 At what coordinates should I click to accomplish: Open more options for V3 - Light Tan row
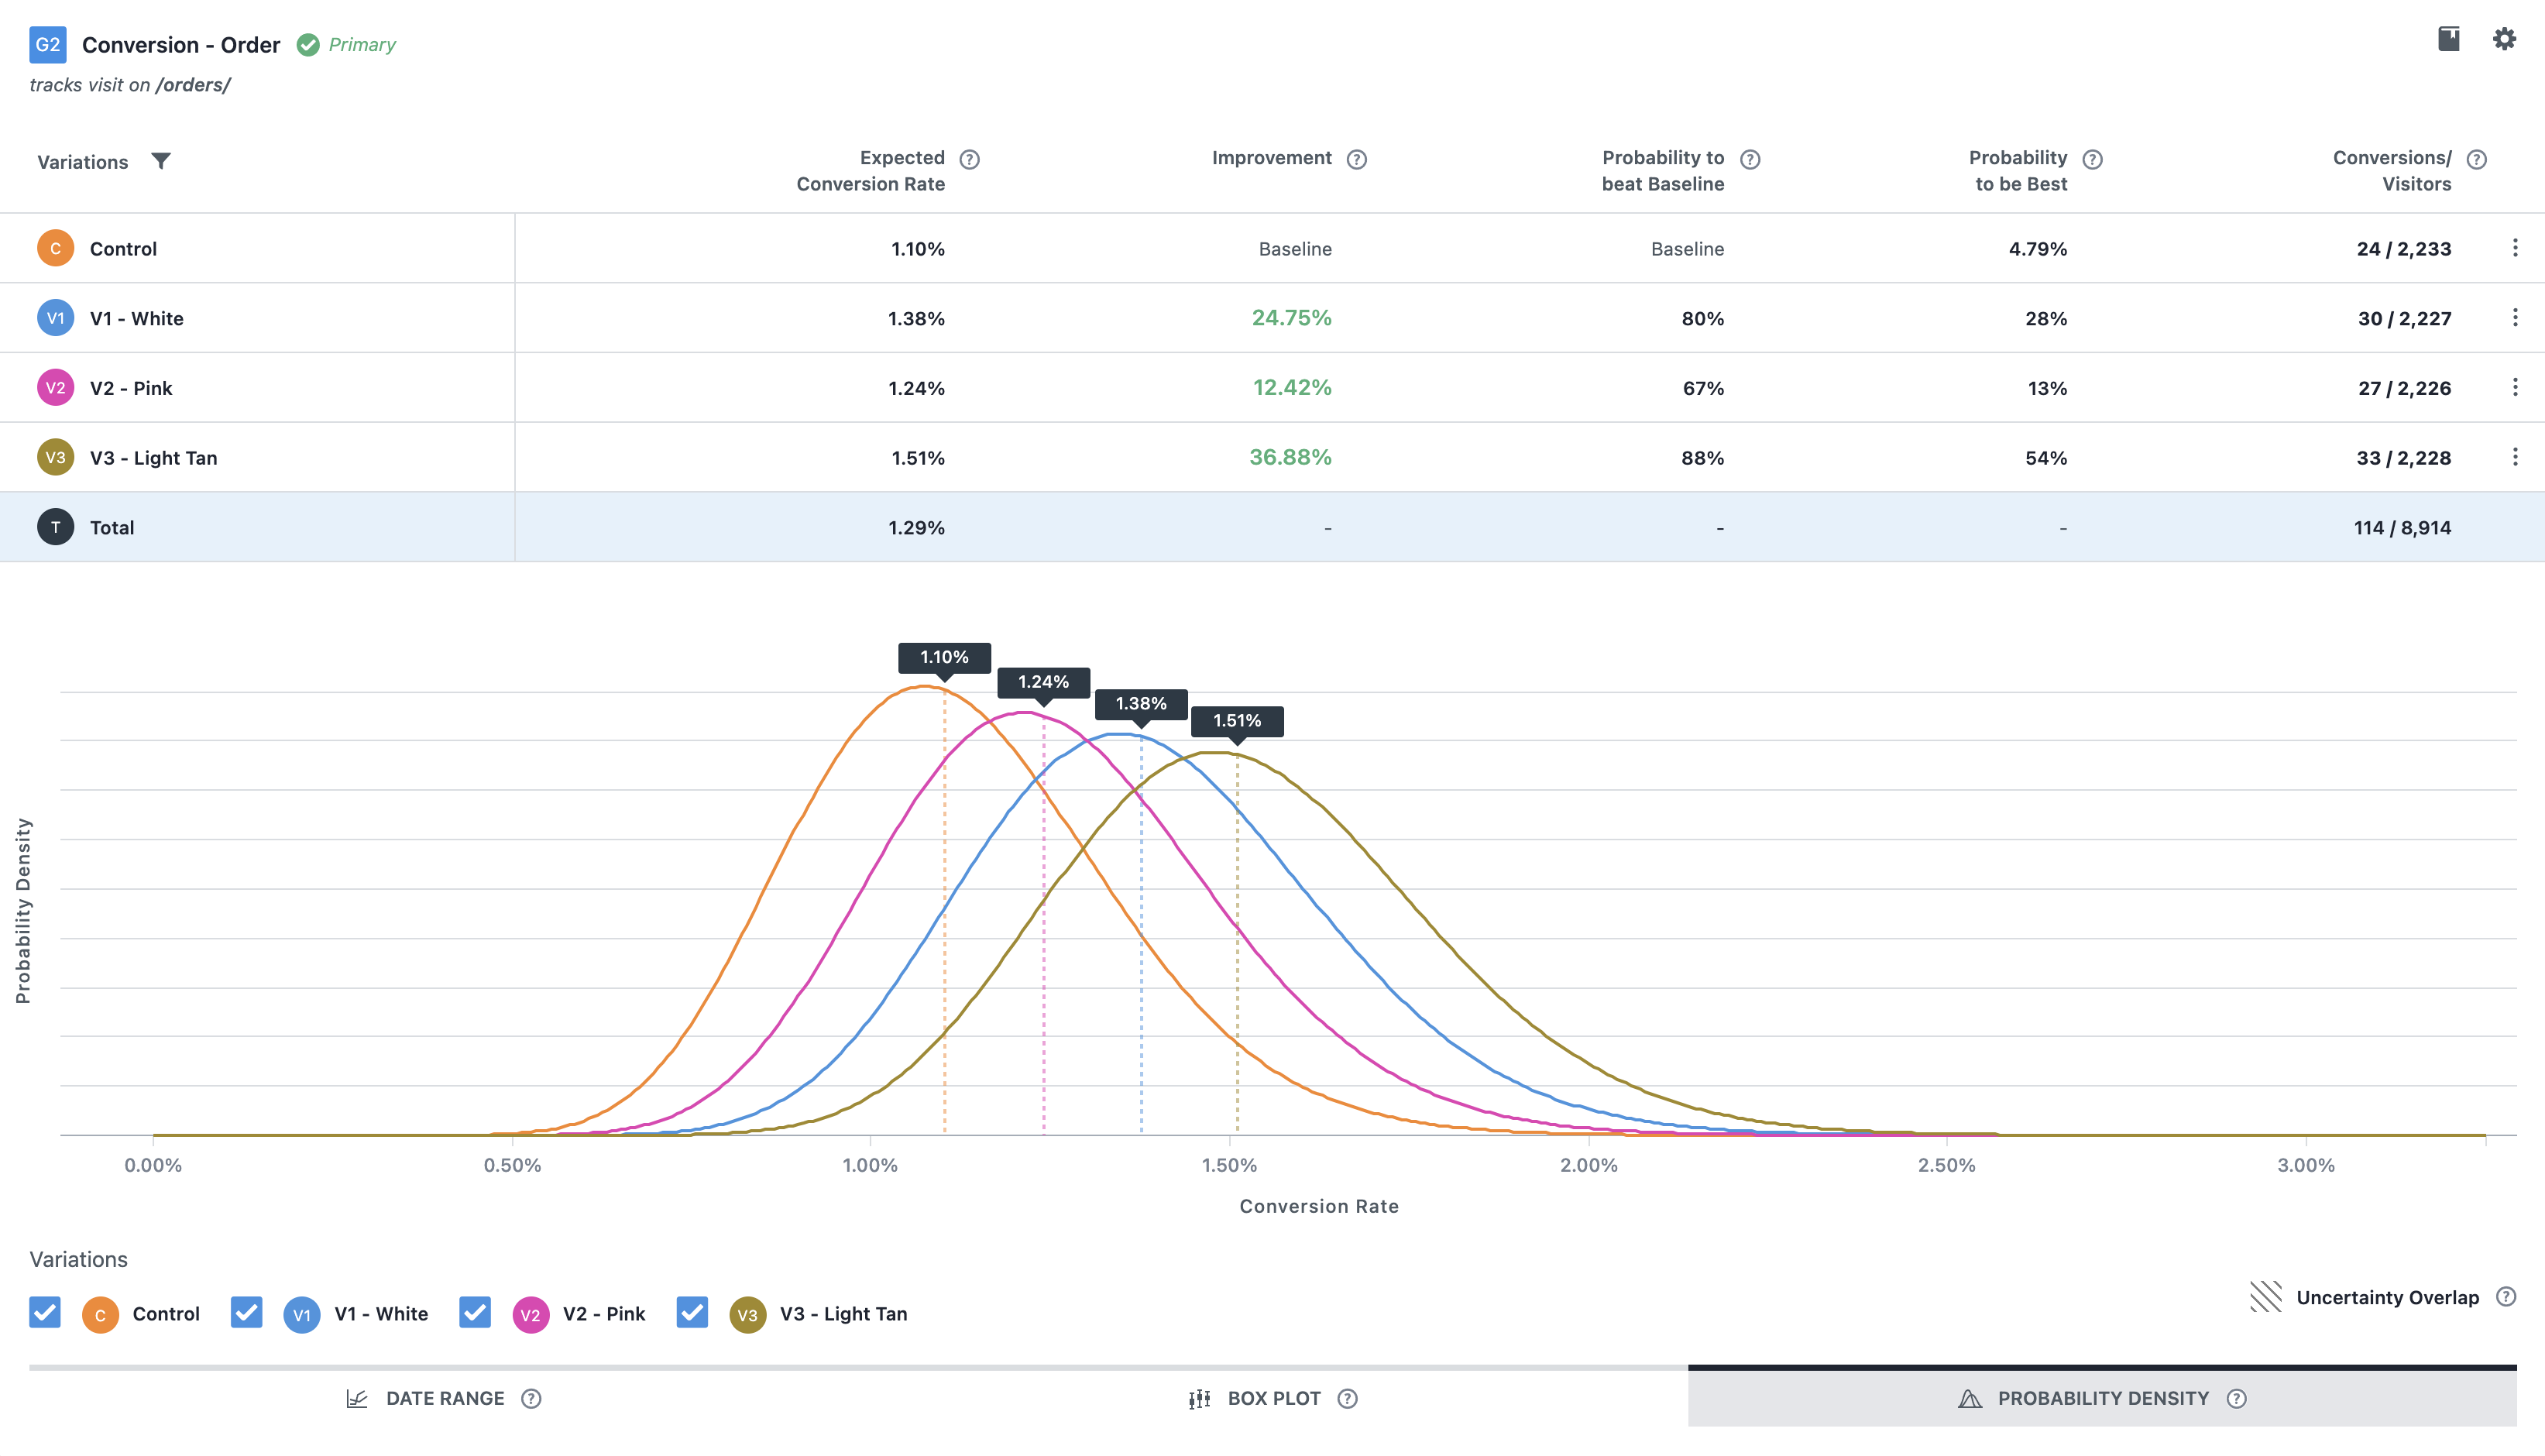[x=2515, y=457]
